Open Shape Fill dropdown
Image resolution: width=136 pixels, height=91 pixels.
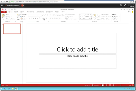click(105, 15)
